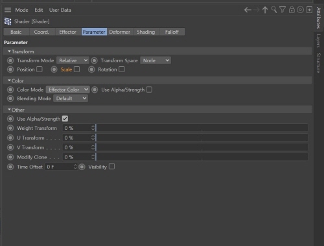Uncheck Use Alpha/Strength under Other

point(65,119)
